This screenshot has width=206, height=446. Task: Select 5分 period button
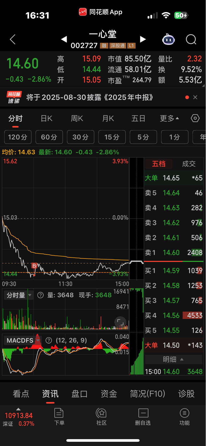pyautogui.click(x=143, y=137)
